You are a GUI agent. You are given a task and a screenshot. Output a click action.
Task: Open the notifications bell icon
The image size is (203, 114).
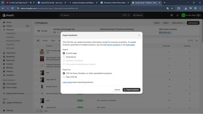[177, 15]
